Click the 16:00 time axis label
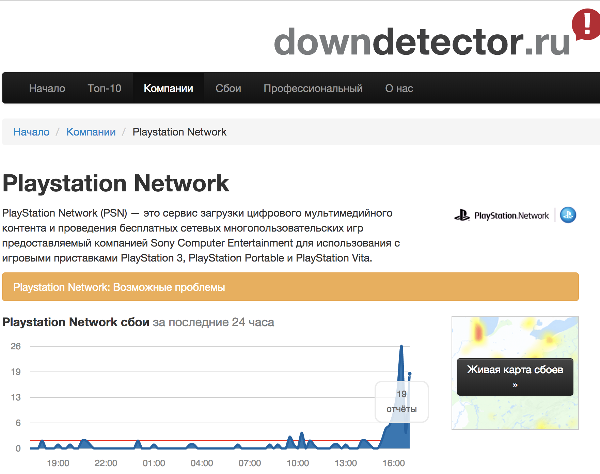 point(394,463)
